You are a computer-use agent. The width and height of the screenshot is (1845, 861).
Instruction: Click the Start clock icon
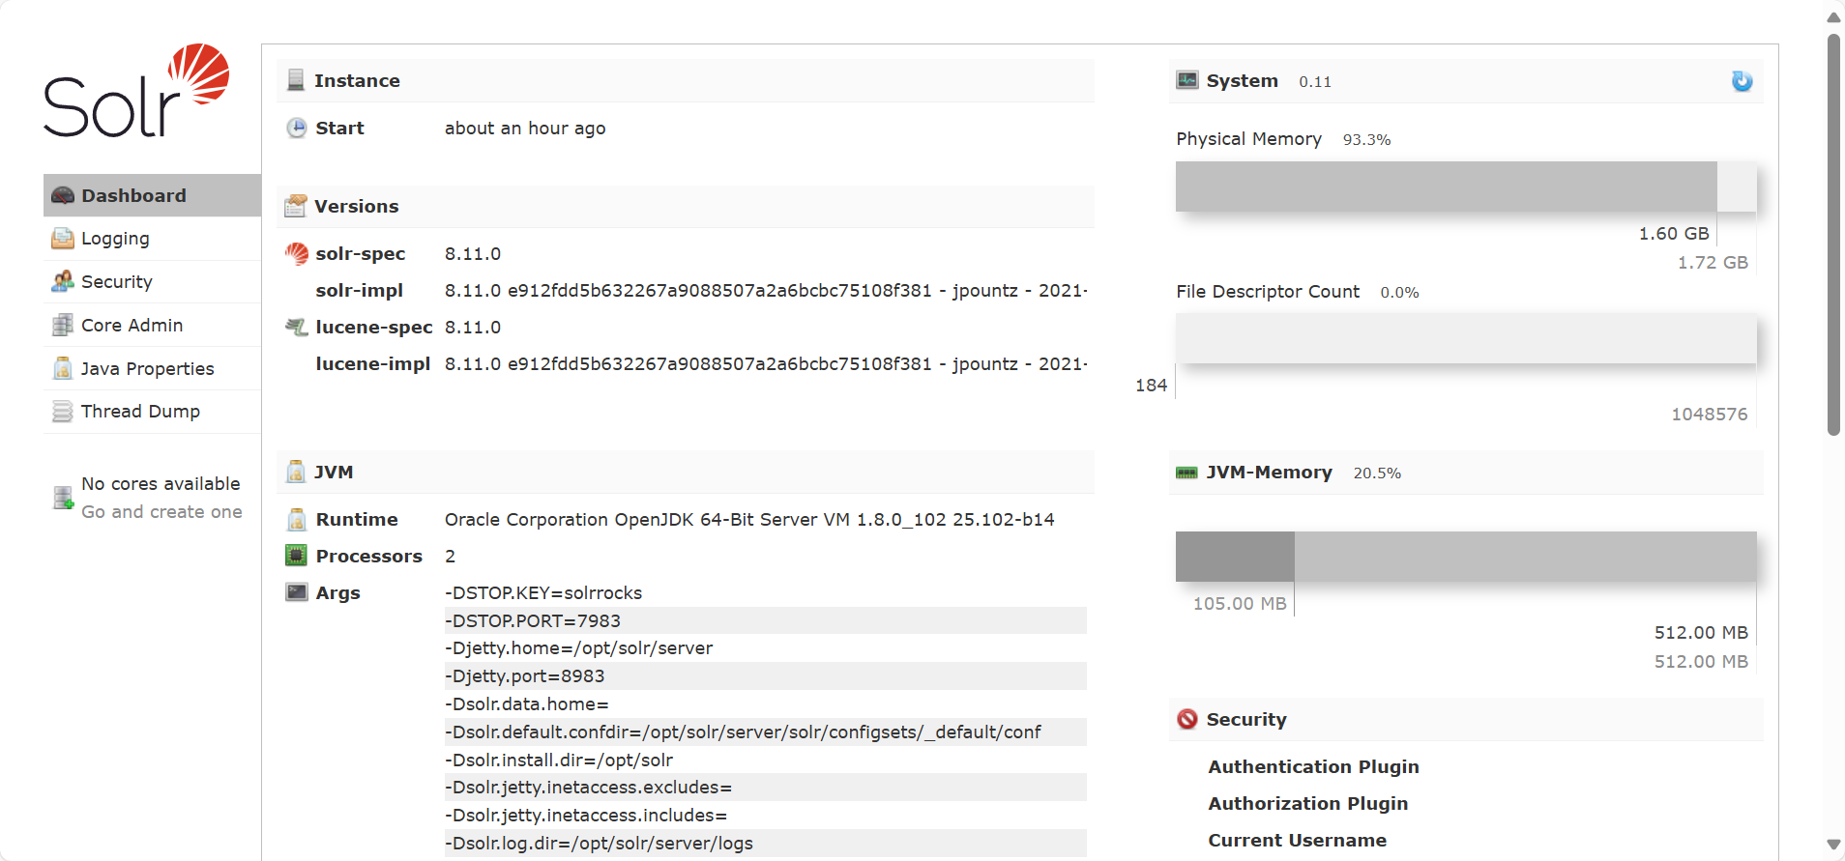point(297,128)
